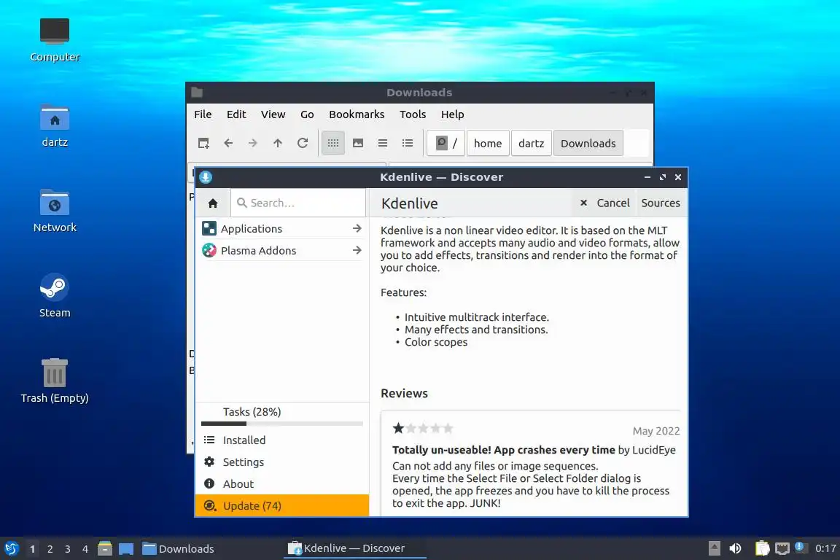Open the About page
This screenshot has width=840, height=560.
282,484
